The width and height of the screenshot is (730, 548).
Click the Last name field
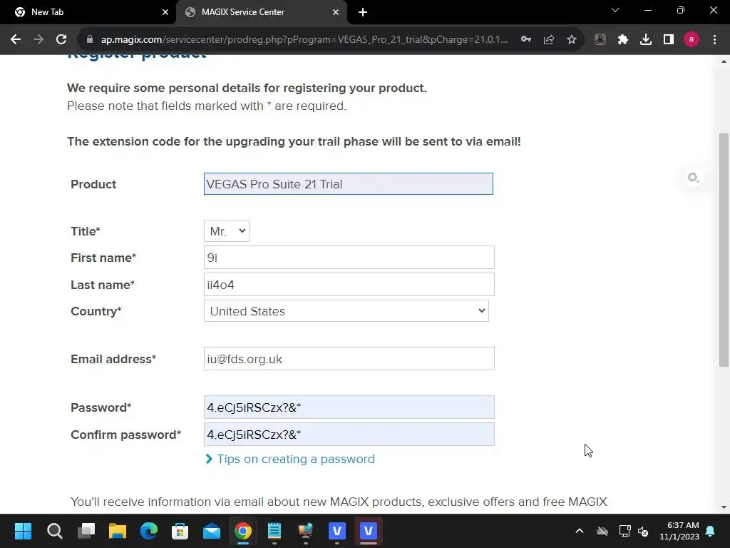[349, 285]
